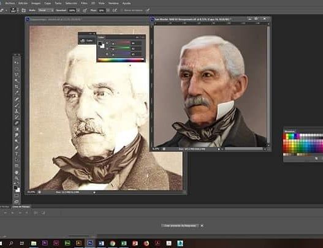Open the Filtro menu
Screen dimensions: 323x248
point(84,3)
